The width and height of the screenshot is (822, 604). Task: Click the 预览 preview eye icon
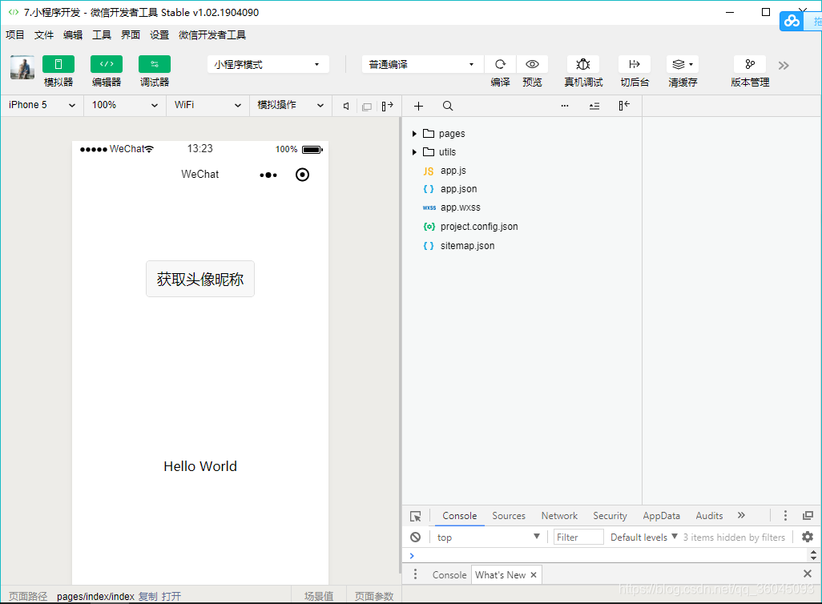[x=532, y=65]
